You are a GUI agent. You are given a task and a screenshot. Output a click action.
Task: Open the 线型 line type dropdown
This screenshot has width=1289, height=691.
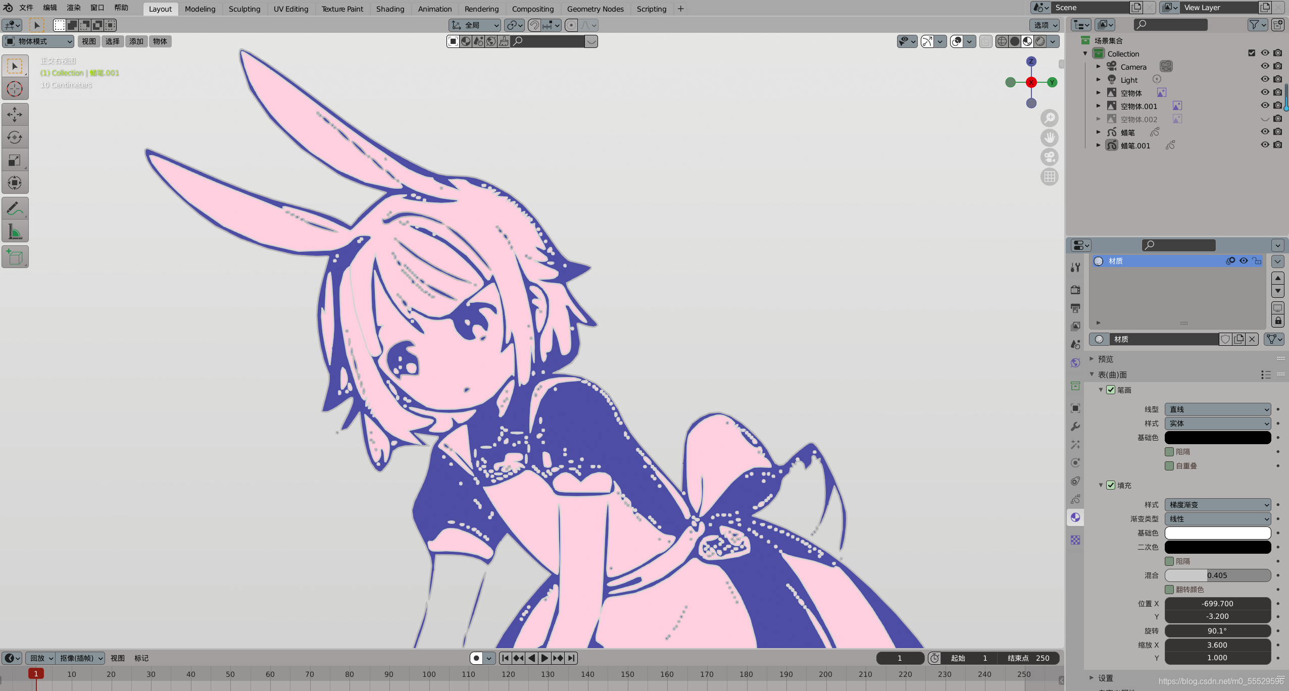pyautogui.click(x=1217, y=409)
